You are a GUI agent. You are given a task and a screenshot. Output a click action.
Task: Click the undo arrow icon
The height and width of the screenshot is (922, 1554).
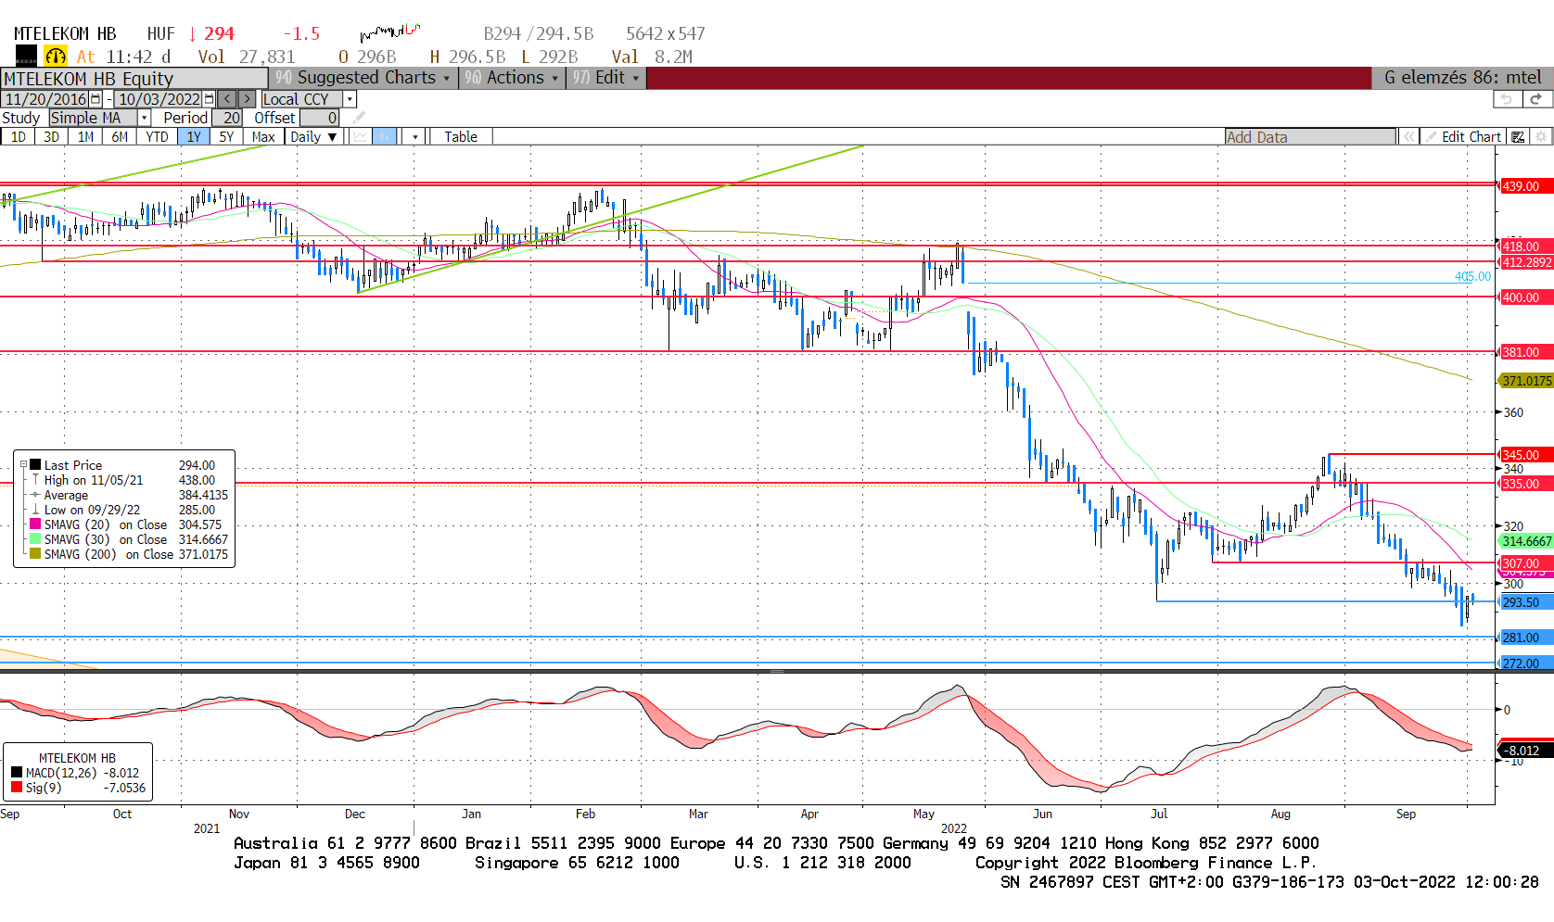point(1507,99)
